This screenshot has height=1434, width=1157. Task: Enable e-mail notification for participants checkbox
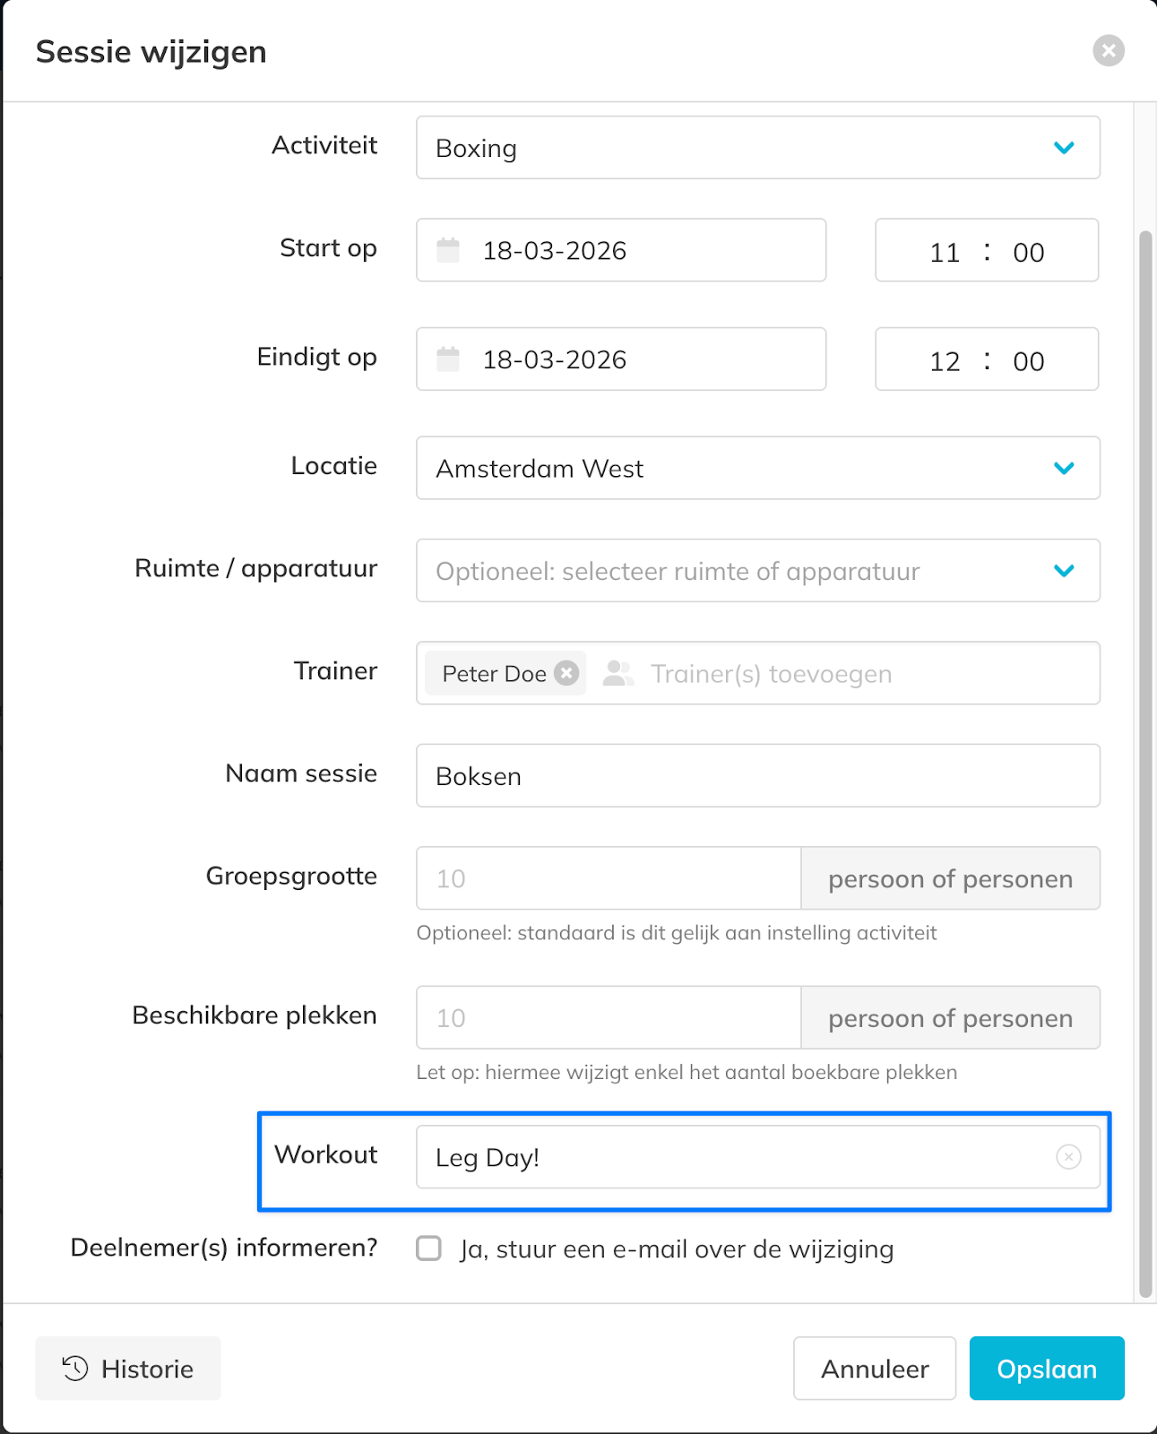[x=429, y=1248]
